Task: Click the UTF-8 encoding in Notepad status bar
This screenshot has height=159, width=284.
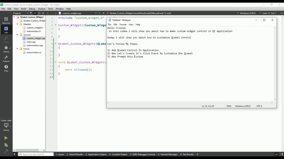Action: click(x=259, y=106)
